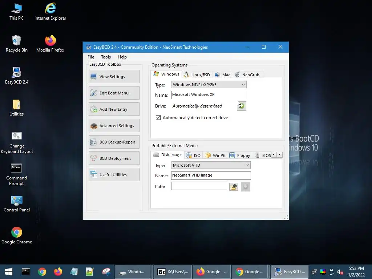
Task: Open the File menu
Action: click(91, 57)
